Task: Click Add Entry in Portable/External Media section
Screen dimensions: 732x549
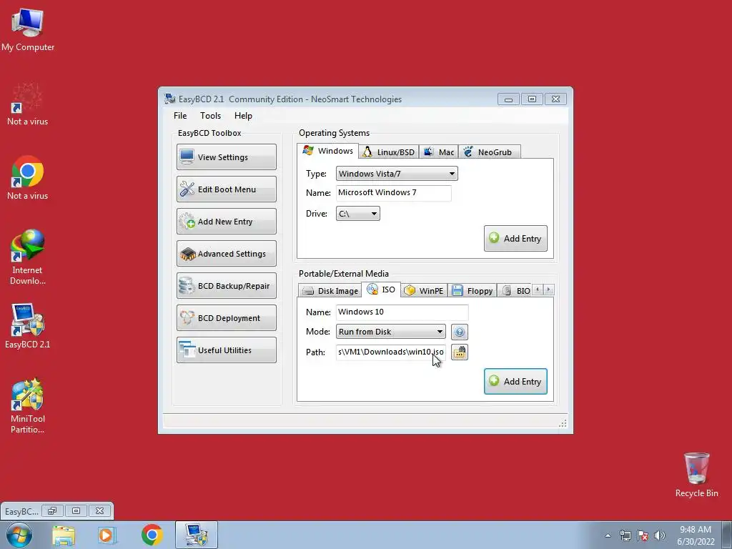Action: tap(515, 382)
